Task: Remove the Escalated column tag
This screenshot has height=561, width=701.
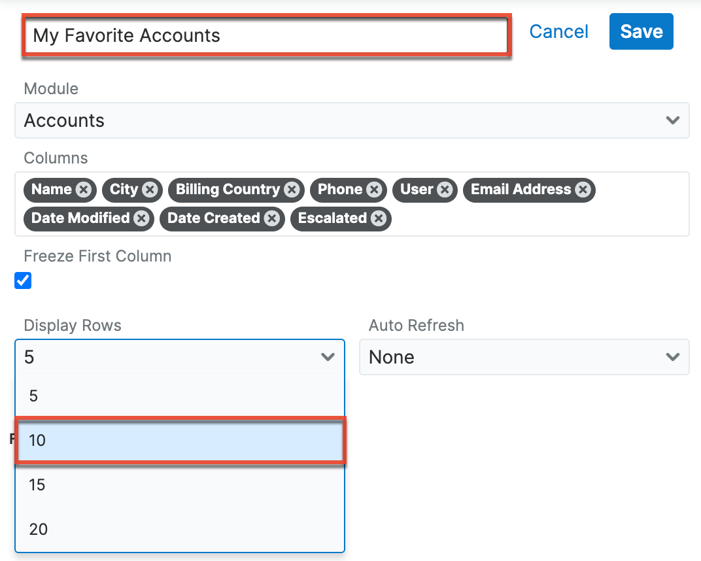Action: point(378,219)
